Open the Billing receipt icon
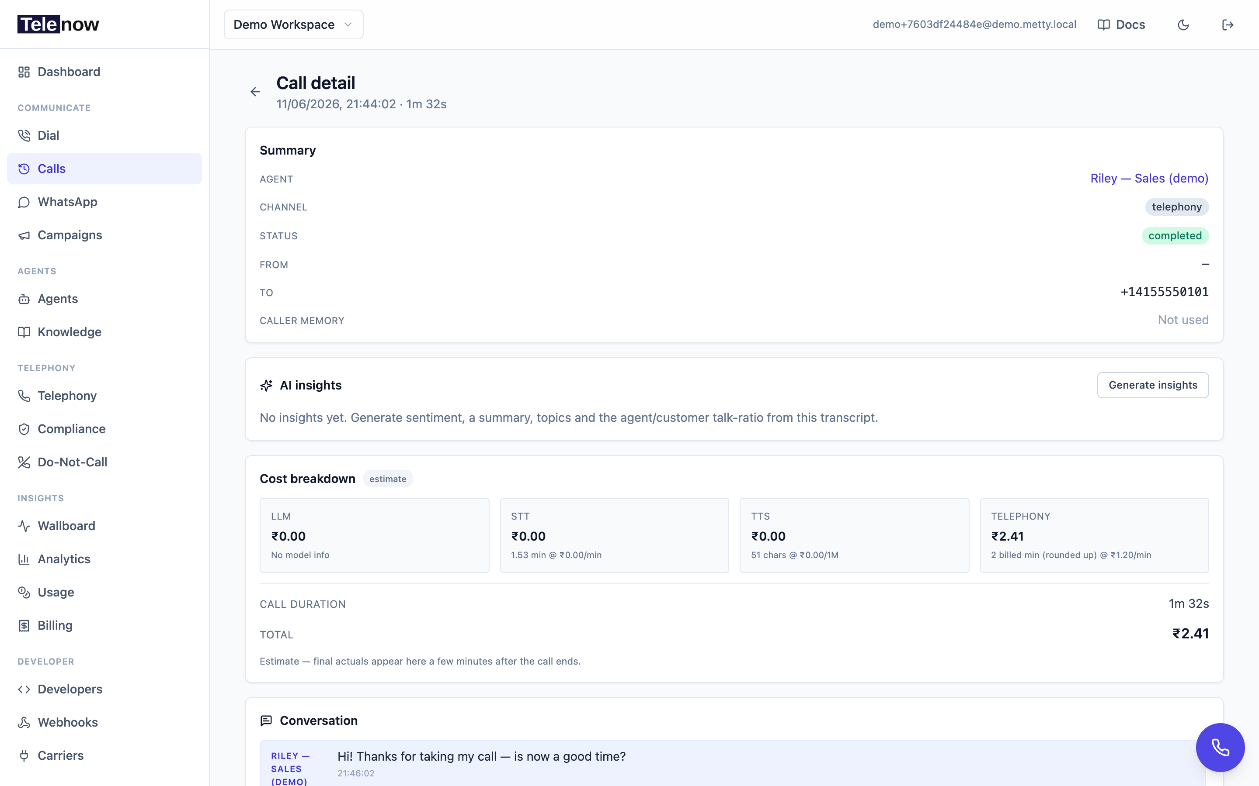The image size is (1259, 786). (24, 626)
